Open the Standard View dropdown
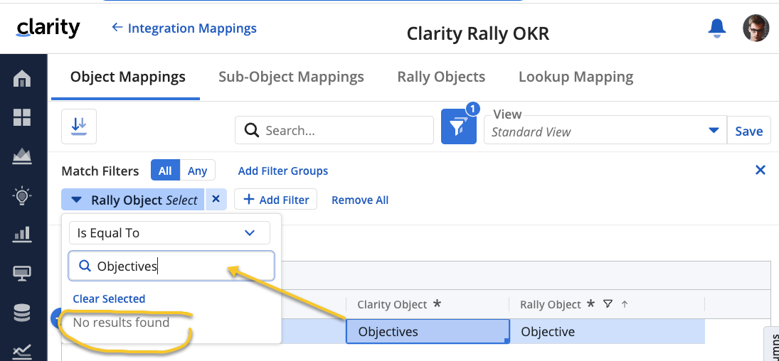Viewport: 779px width, 361px height. pos(714,131)
